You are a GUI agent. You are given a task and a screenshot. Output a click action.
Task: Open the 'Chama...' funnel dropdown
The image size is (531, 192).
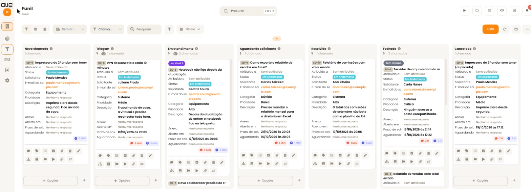coord(107,29)
